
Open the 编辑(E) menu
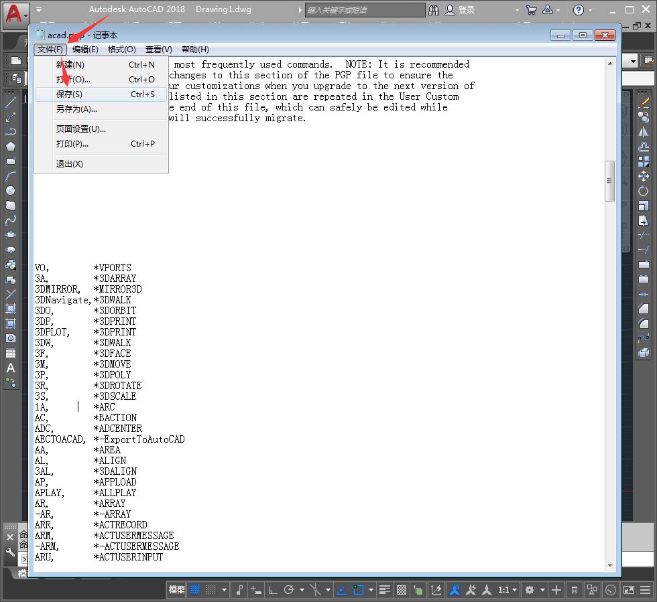point(85,50)
